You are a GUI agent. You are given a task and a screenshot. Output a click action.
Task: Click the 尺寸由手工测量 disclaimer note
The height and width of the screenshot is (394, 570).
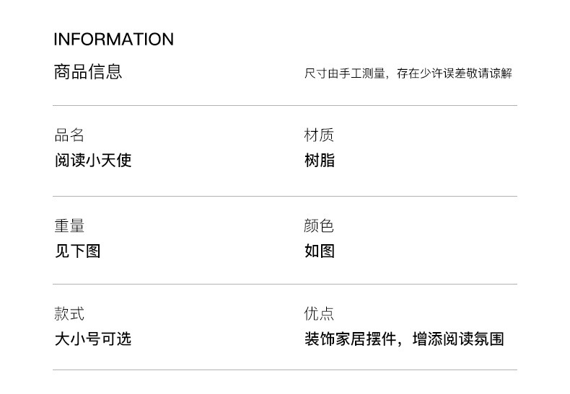(x=408, y=73)
